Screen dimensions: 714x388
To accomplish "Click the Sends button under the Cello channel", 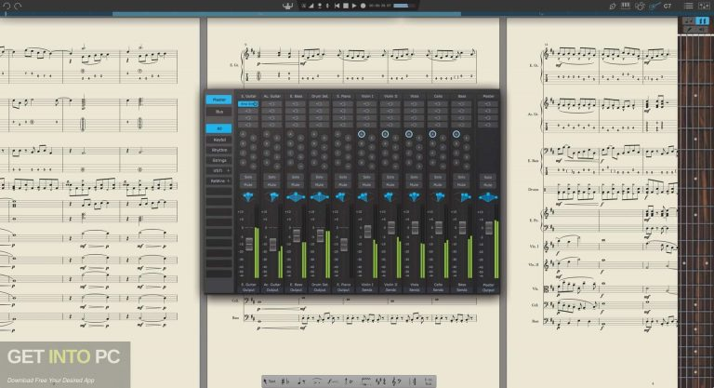I will 438,290.
